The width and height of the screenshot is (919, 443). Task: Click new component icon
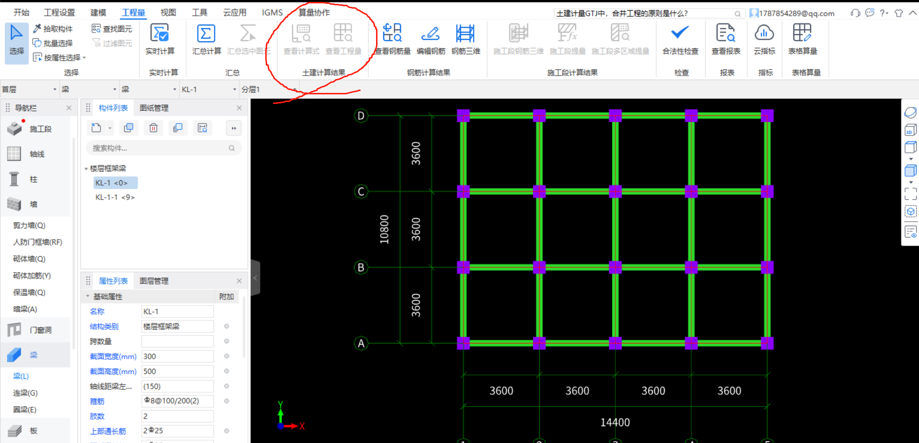click(x=96, y=128)
